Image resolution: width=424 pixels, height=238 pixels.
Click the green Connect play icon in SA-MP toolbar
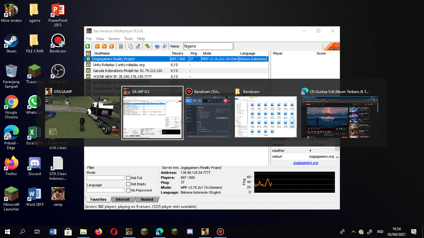(x=88, y=47)
